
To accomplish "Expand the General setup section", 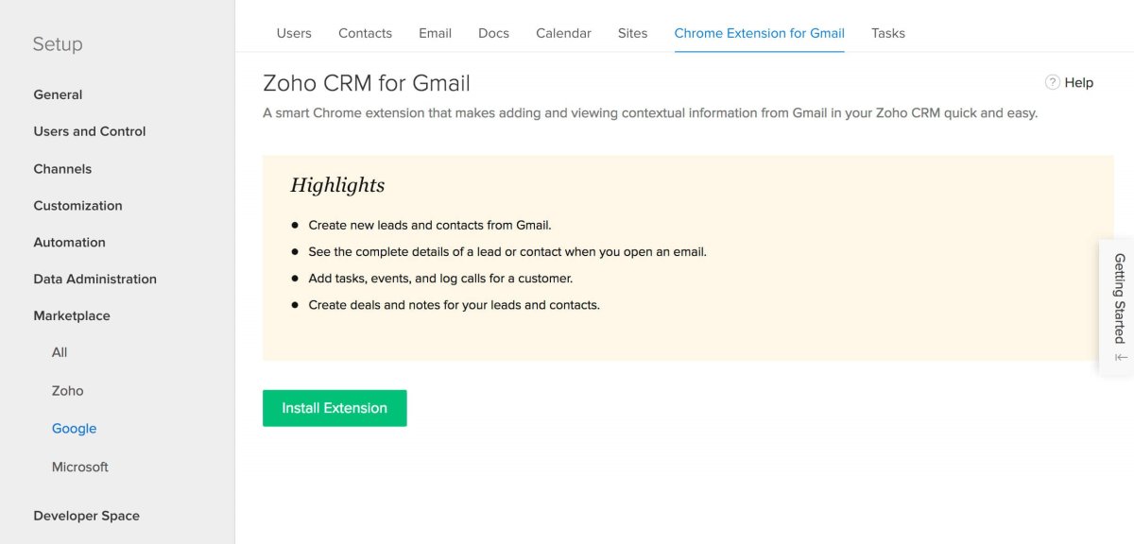I will (58, 94).
